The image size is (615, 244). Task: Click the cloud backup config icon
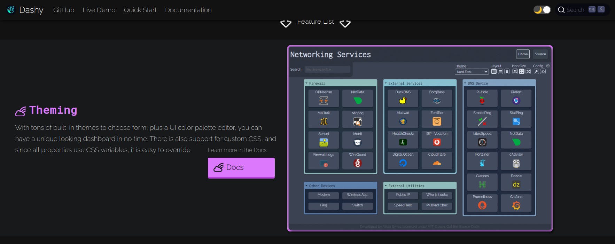[543, 71]
